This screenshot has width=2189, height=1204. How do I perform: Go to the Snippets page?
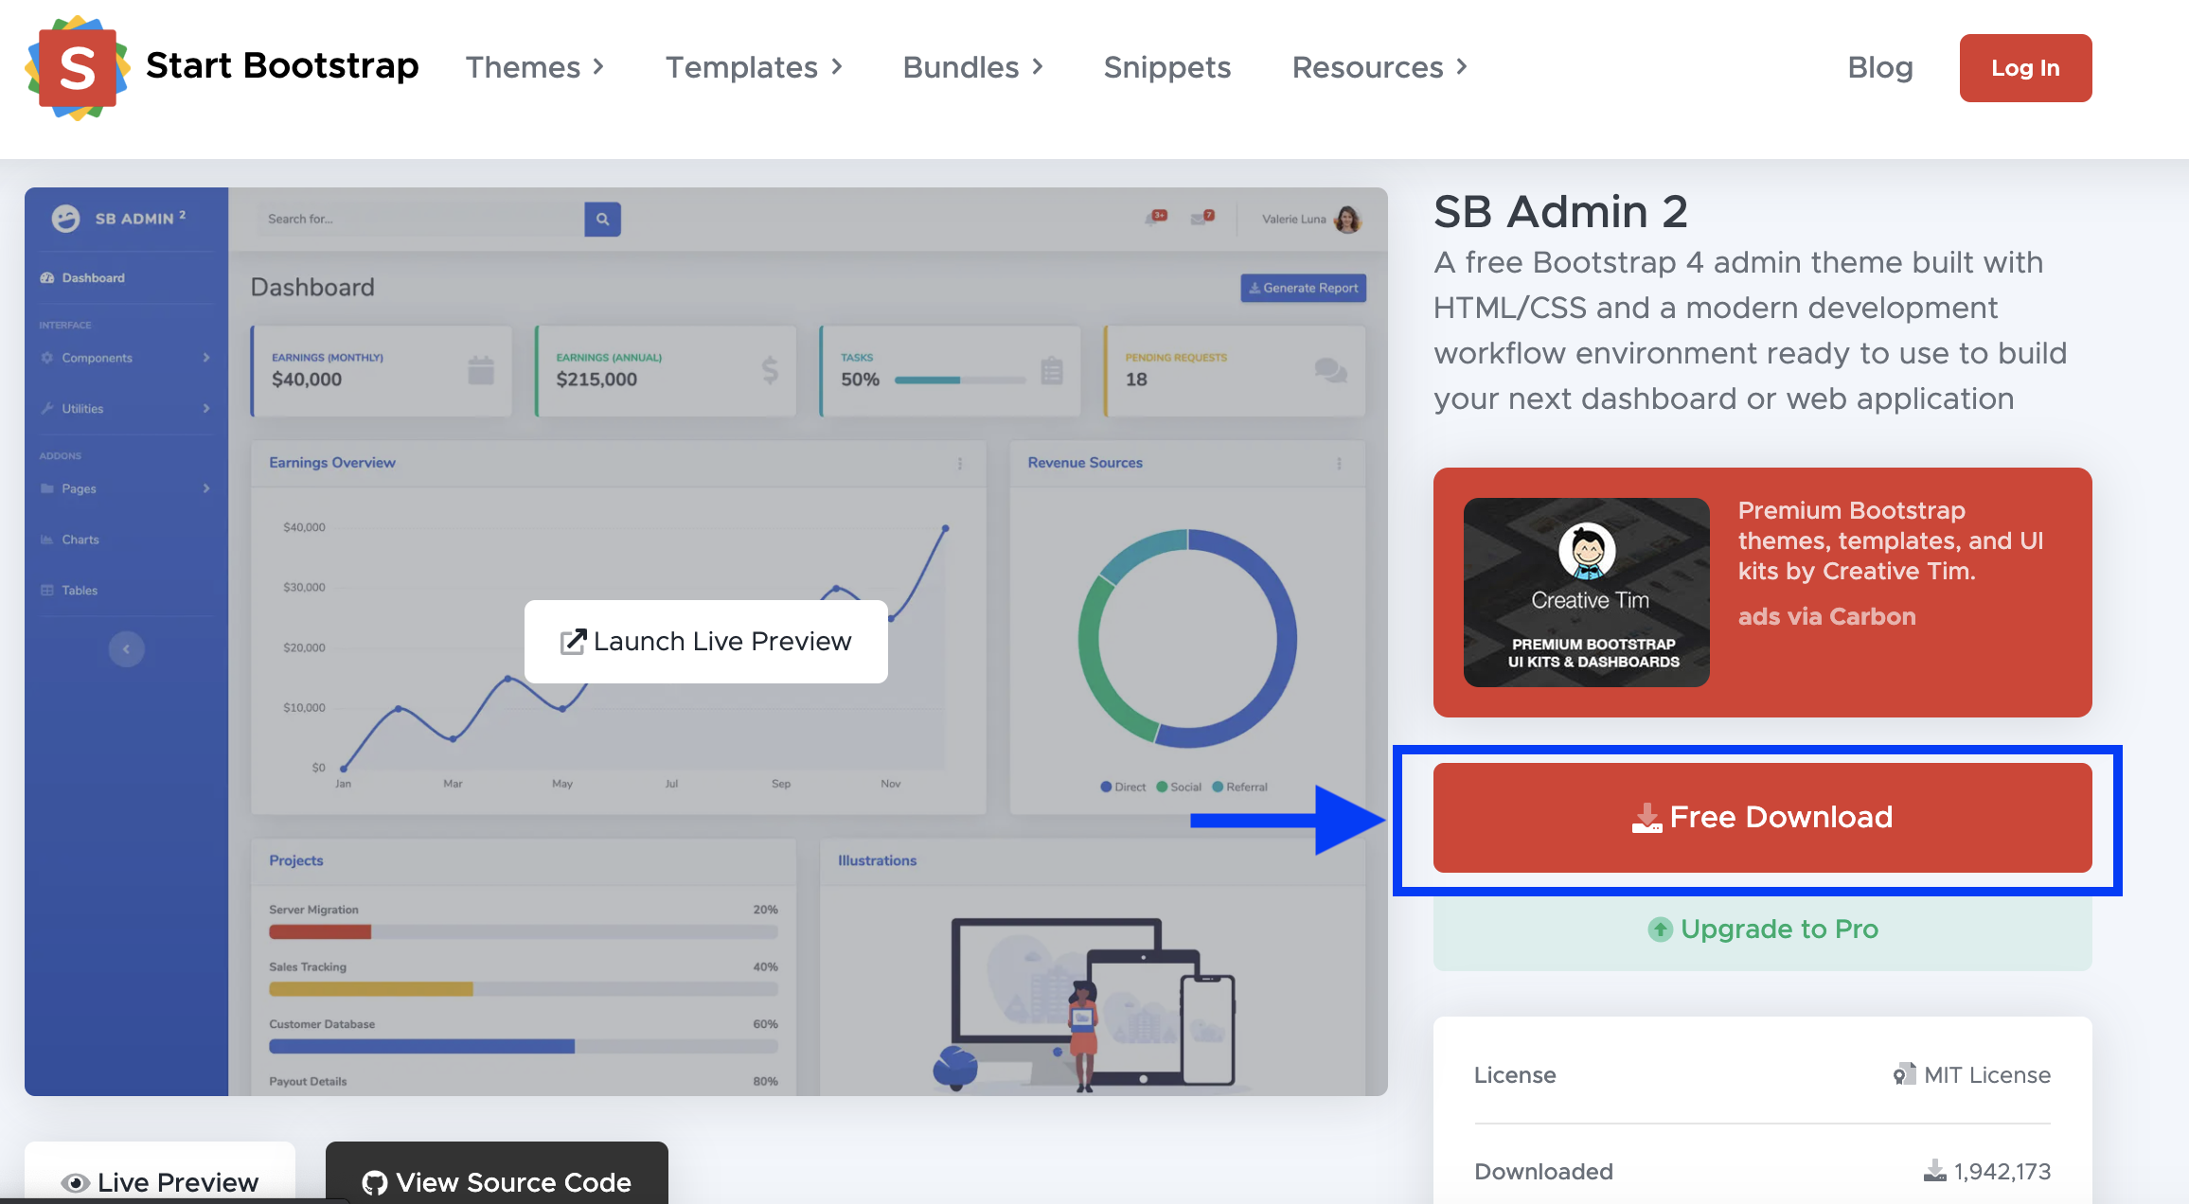[1166, 67]
